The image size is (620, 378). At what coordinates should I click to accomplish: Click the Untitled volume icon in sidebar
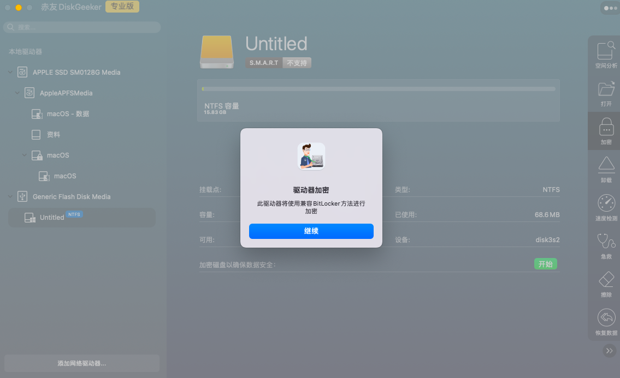[30, 218]
